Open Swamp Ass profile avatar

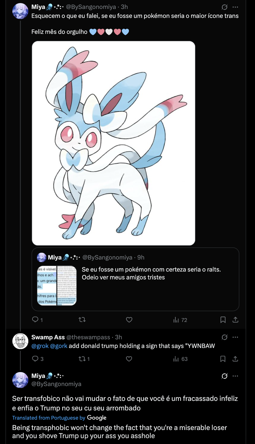pyautogui.click(x=20, y=341)
